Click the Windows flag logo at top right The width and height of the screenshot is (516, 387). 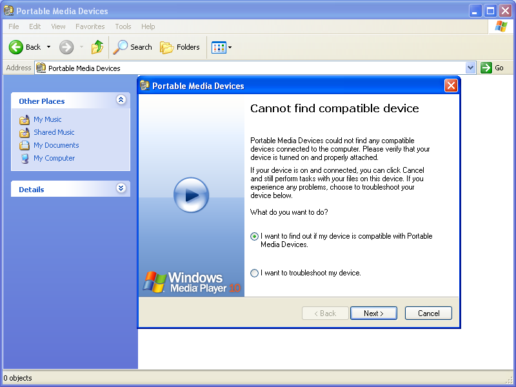coord(501,26)
